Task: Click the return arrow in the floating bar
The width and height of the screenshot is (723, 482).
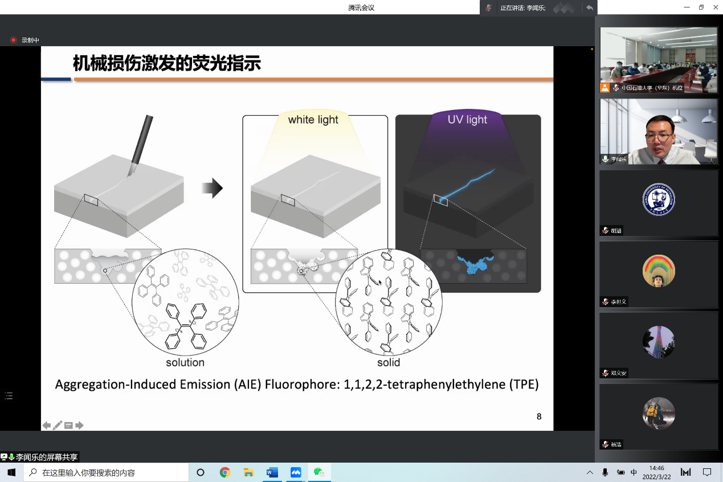Action: click(x=589, y=8)
